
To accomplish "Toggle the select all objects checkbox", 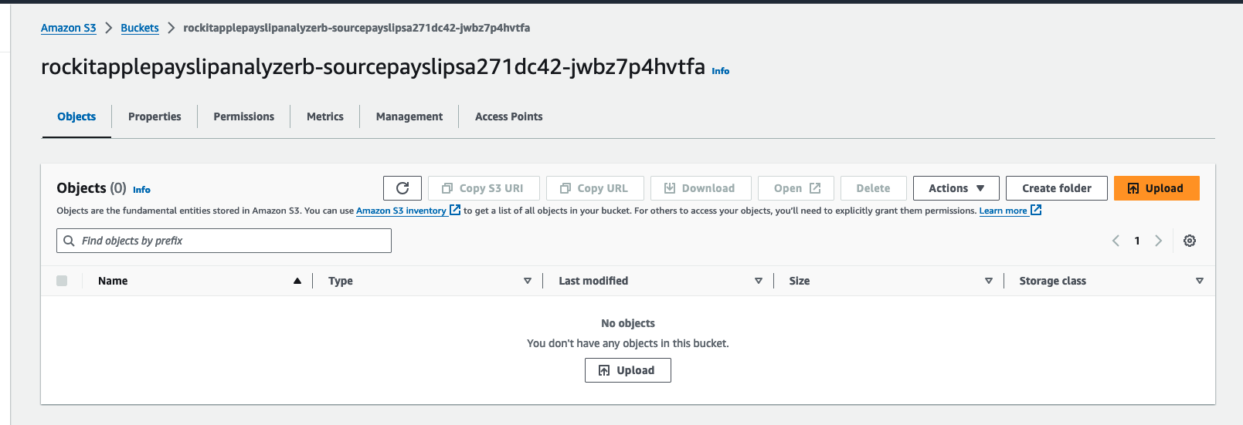I will pos(62,281).
